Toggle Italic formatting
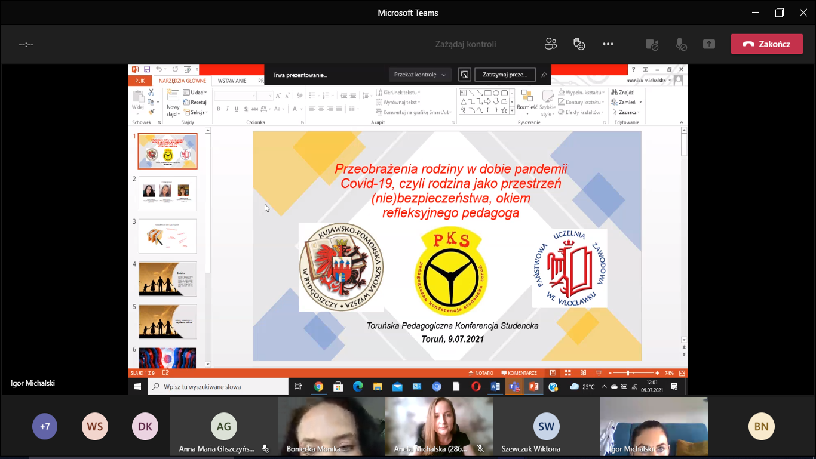Viewport: 816px width, 459px height. coord(228,109)
